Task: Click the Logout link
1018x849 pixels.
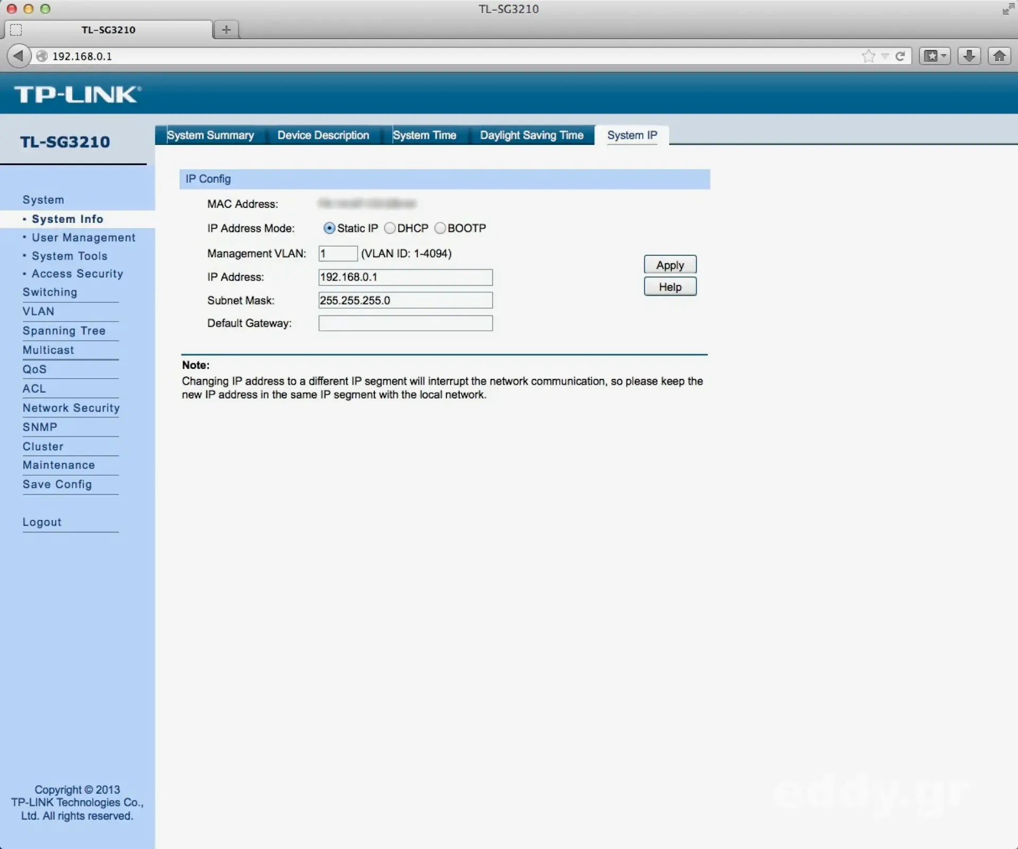Action: [42, 522]
